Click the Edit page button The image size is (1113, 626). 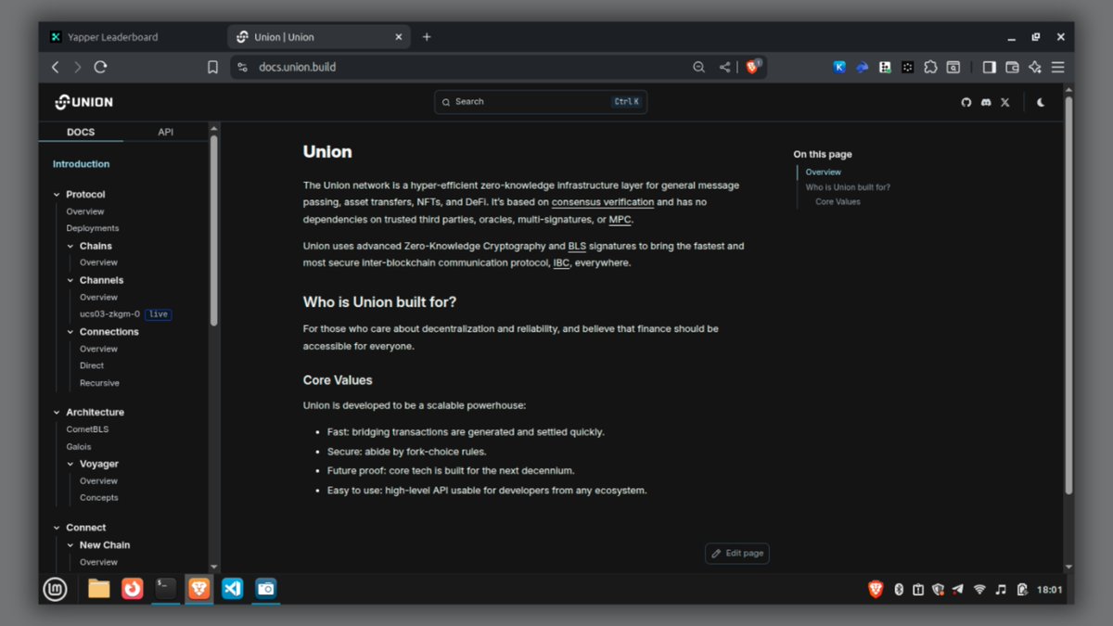(737, 554)
